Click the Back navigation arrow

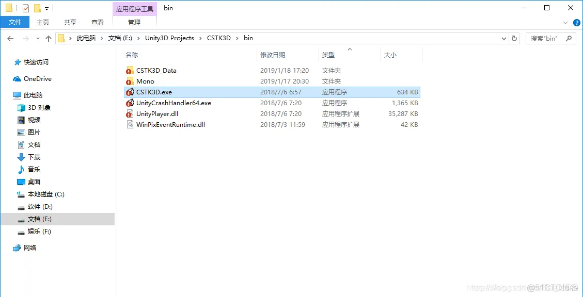tap(10, 38)
